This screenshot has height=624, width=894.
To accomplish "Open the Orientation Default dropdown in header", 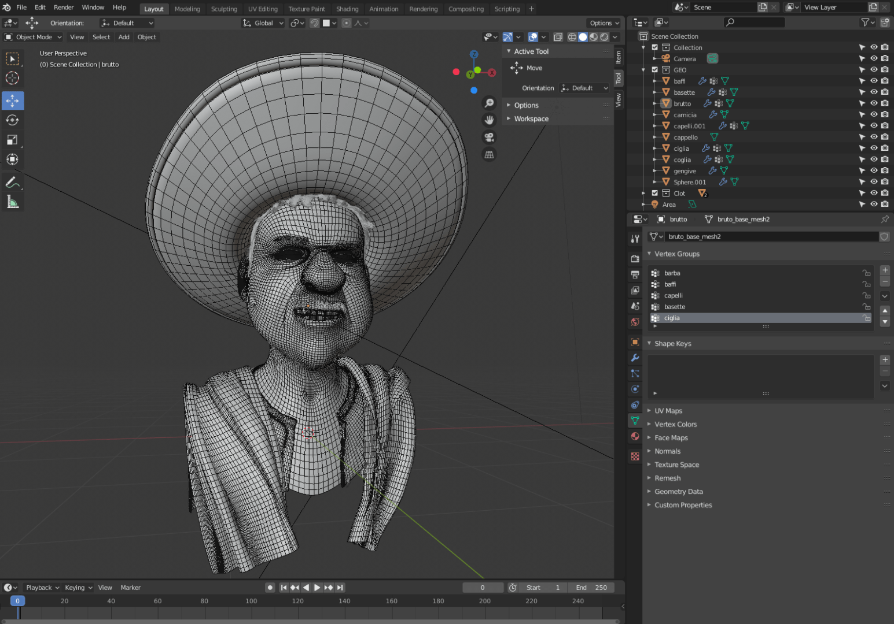I will pyautogui.click(x=127, y=23).
